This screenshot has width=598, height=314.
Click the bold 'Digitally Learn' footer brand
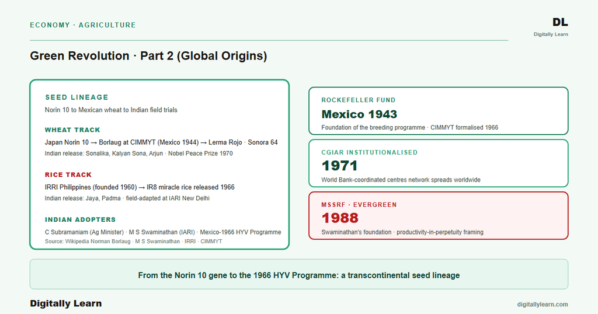click(66, 303)
